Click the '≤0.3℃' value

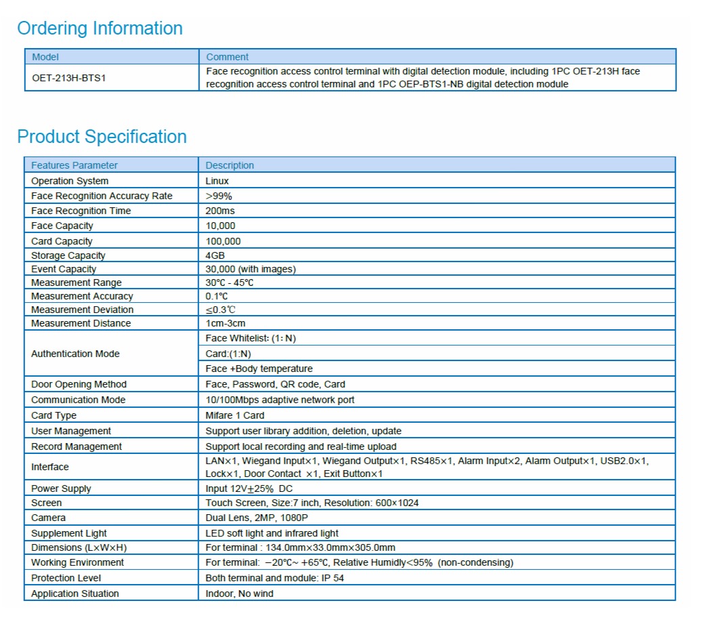pos(220,310)
